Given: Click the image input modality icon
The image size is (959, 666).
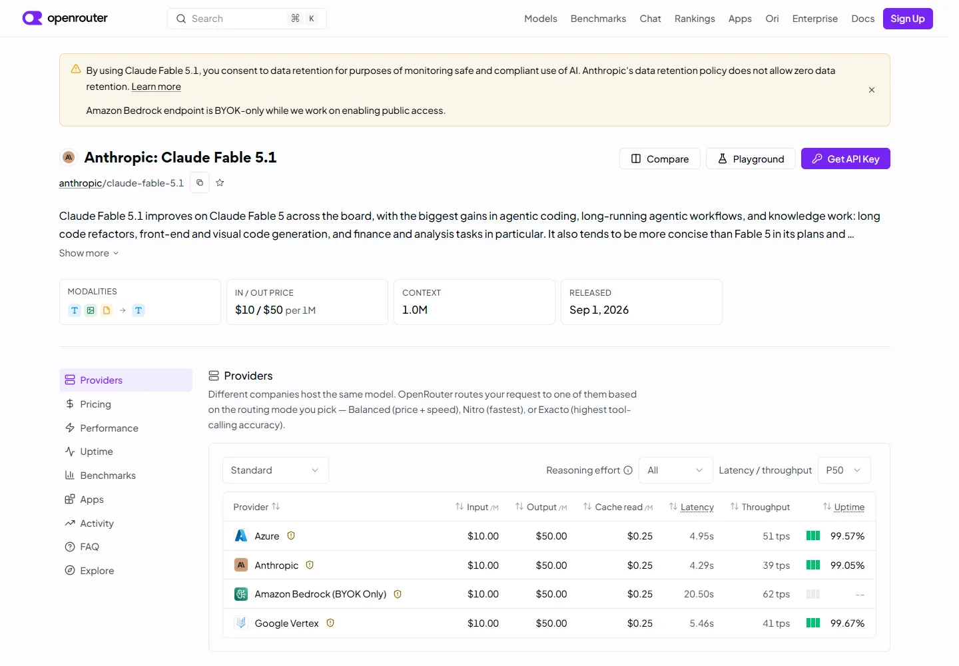Looking at the screenshot, I should [91, 310].
